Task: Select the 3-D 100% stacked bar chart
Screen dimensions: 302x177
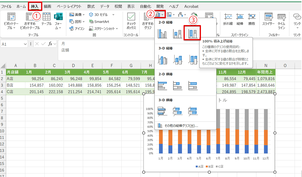Action: (193, 111)
